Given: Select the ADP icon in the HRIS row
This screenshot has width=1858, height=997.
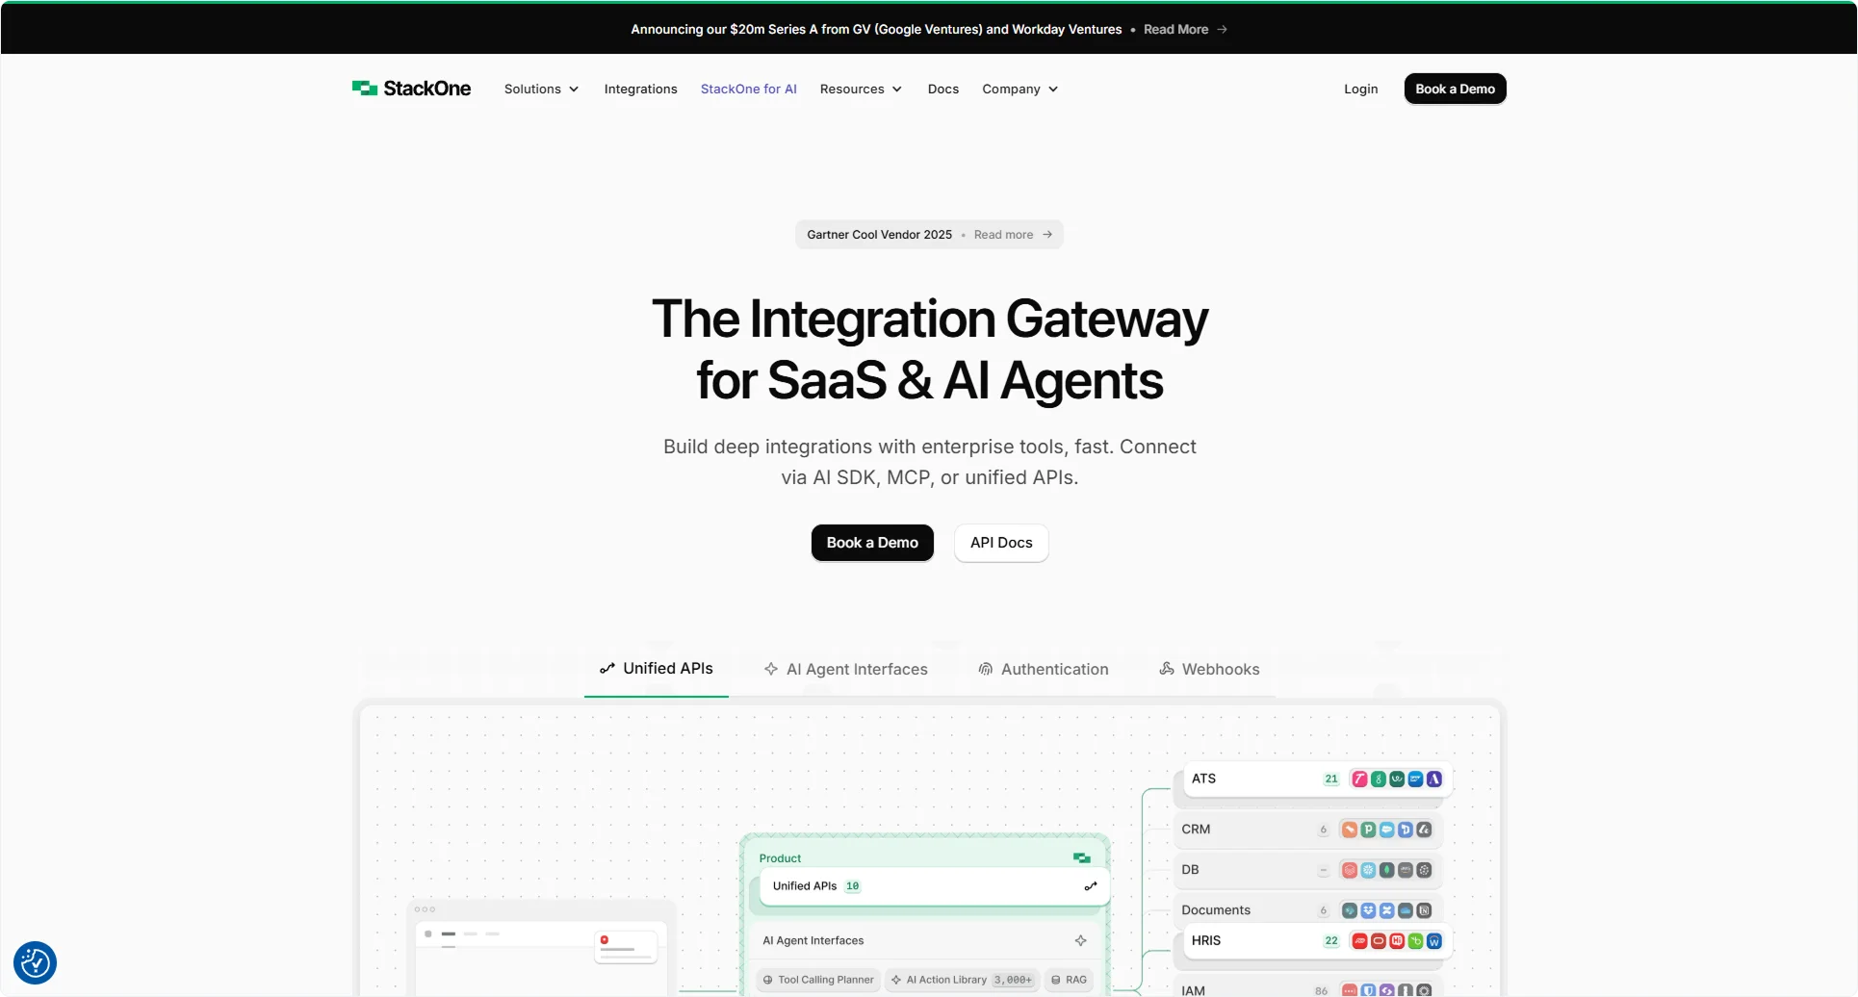Looking at the screenshot, I should [x=1358, y=941].
